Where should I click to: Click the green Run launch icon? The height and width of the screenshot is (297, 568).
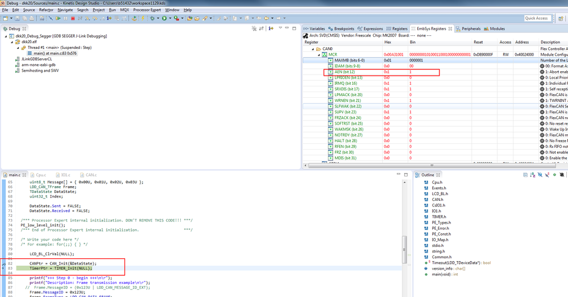(164, 18)
